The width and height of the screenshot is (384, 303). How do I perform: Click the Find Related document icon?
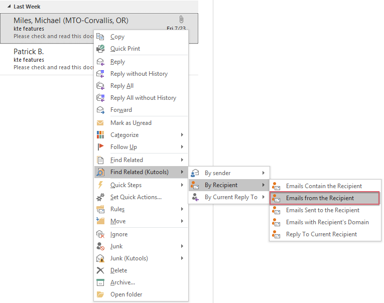100,160
